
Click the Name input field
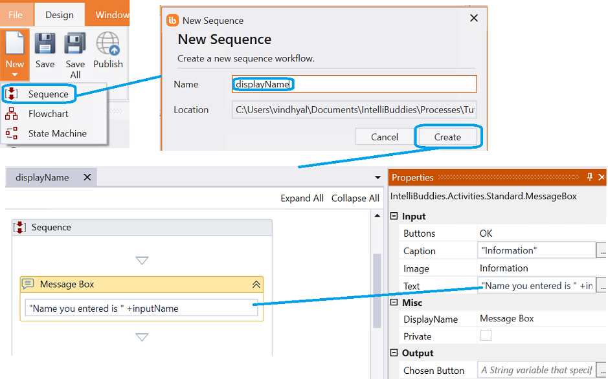[353, 83]
